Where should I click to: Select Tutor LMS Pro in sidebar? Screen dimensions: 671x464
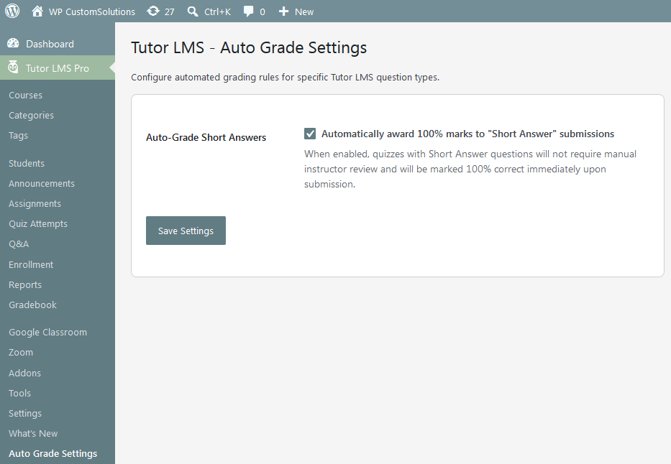tap(58, 68)
